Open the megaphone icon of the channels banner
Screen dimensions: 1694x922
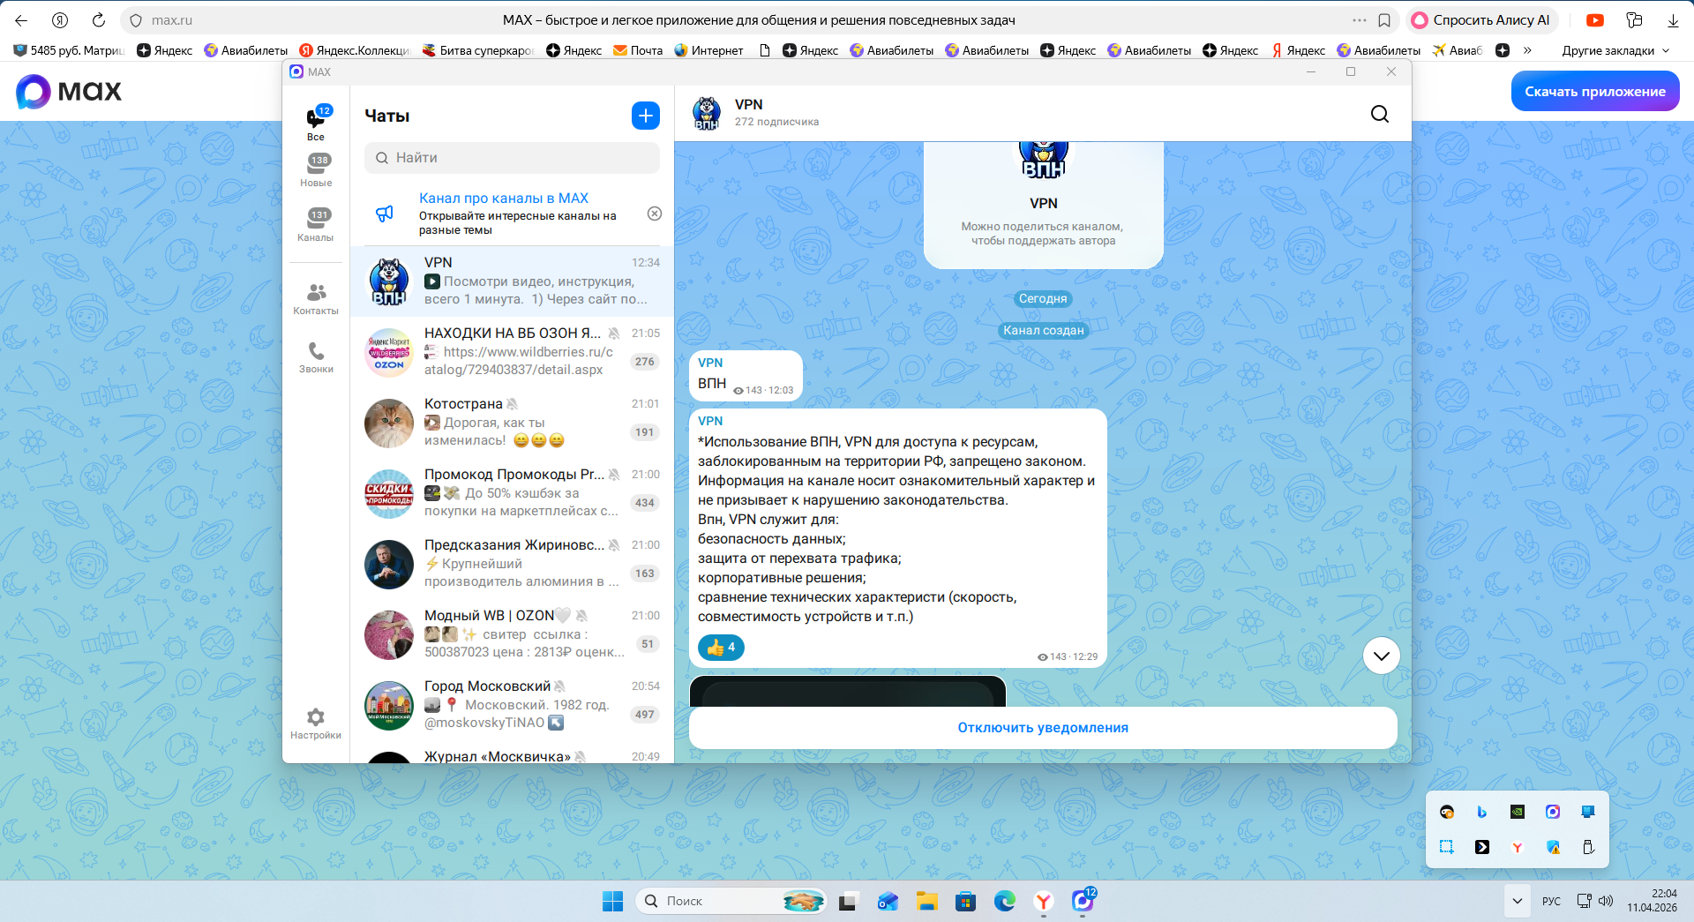[385, 214]
